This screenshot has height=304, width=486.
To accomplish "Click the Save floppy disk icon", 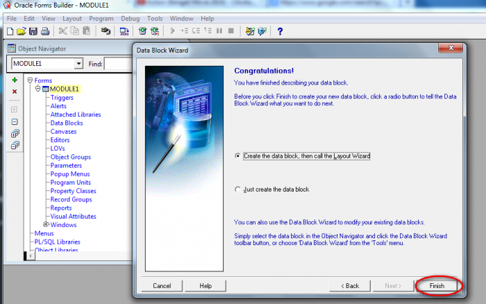I will 33,31.
